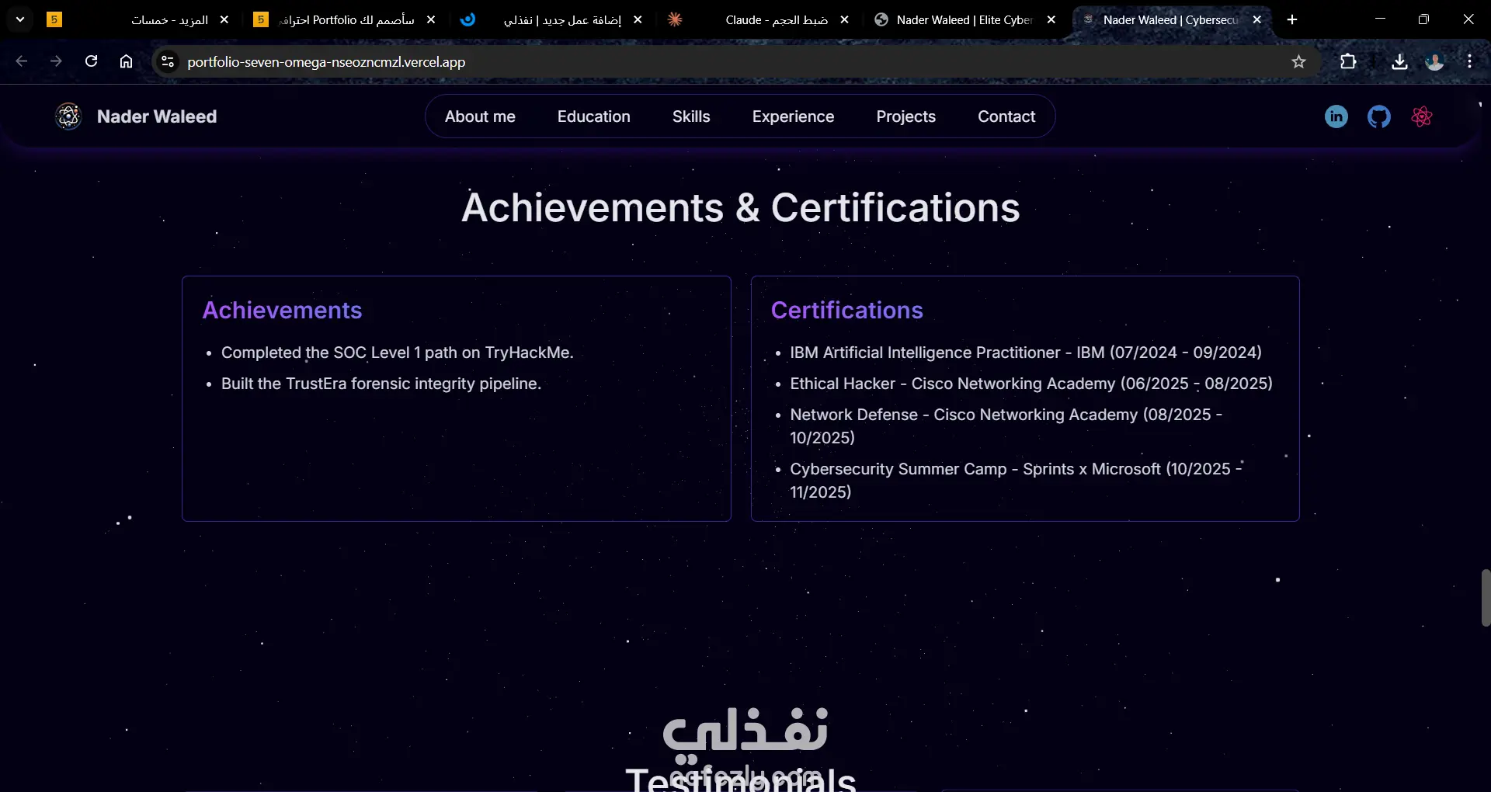
Task: Open the GitHub profile icon
Action: tap(1379, 116)
